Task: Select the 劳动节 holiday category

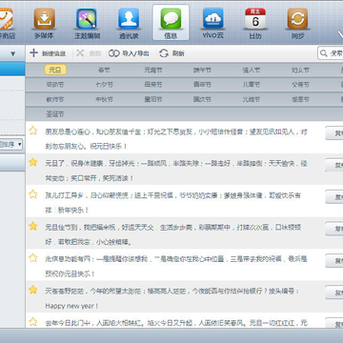Action: coord(55,85)
